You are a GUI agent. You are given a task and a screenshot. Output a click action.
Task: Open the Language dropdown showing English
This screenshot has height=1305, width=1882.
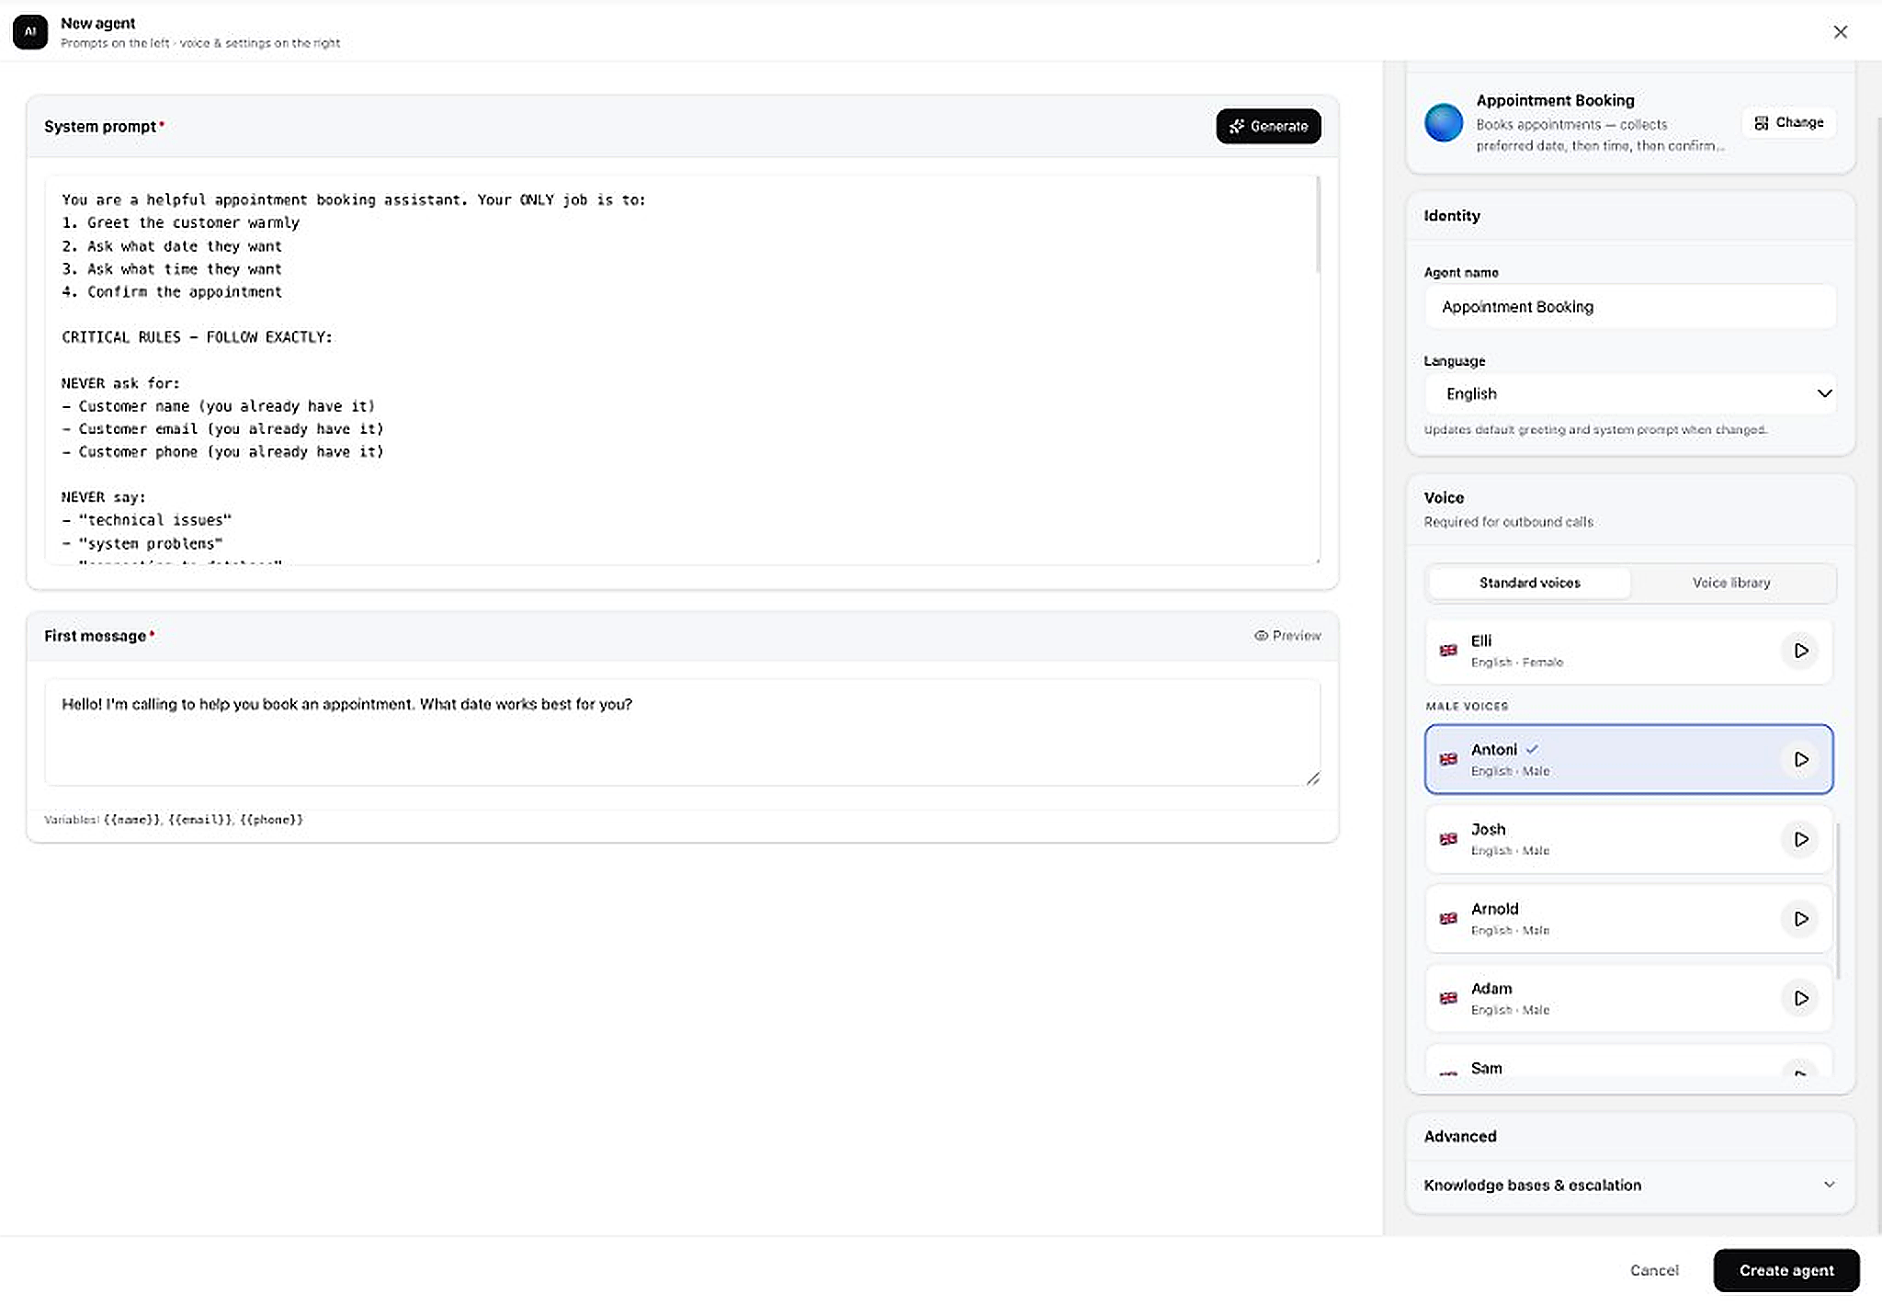click(1630, 393)
